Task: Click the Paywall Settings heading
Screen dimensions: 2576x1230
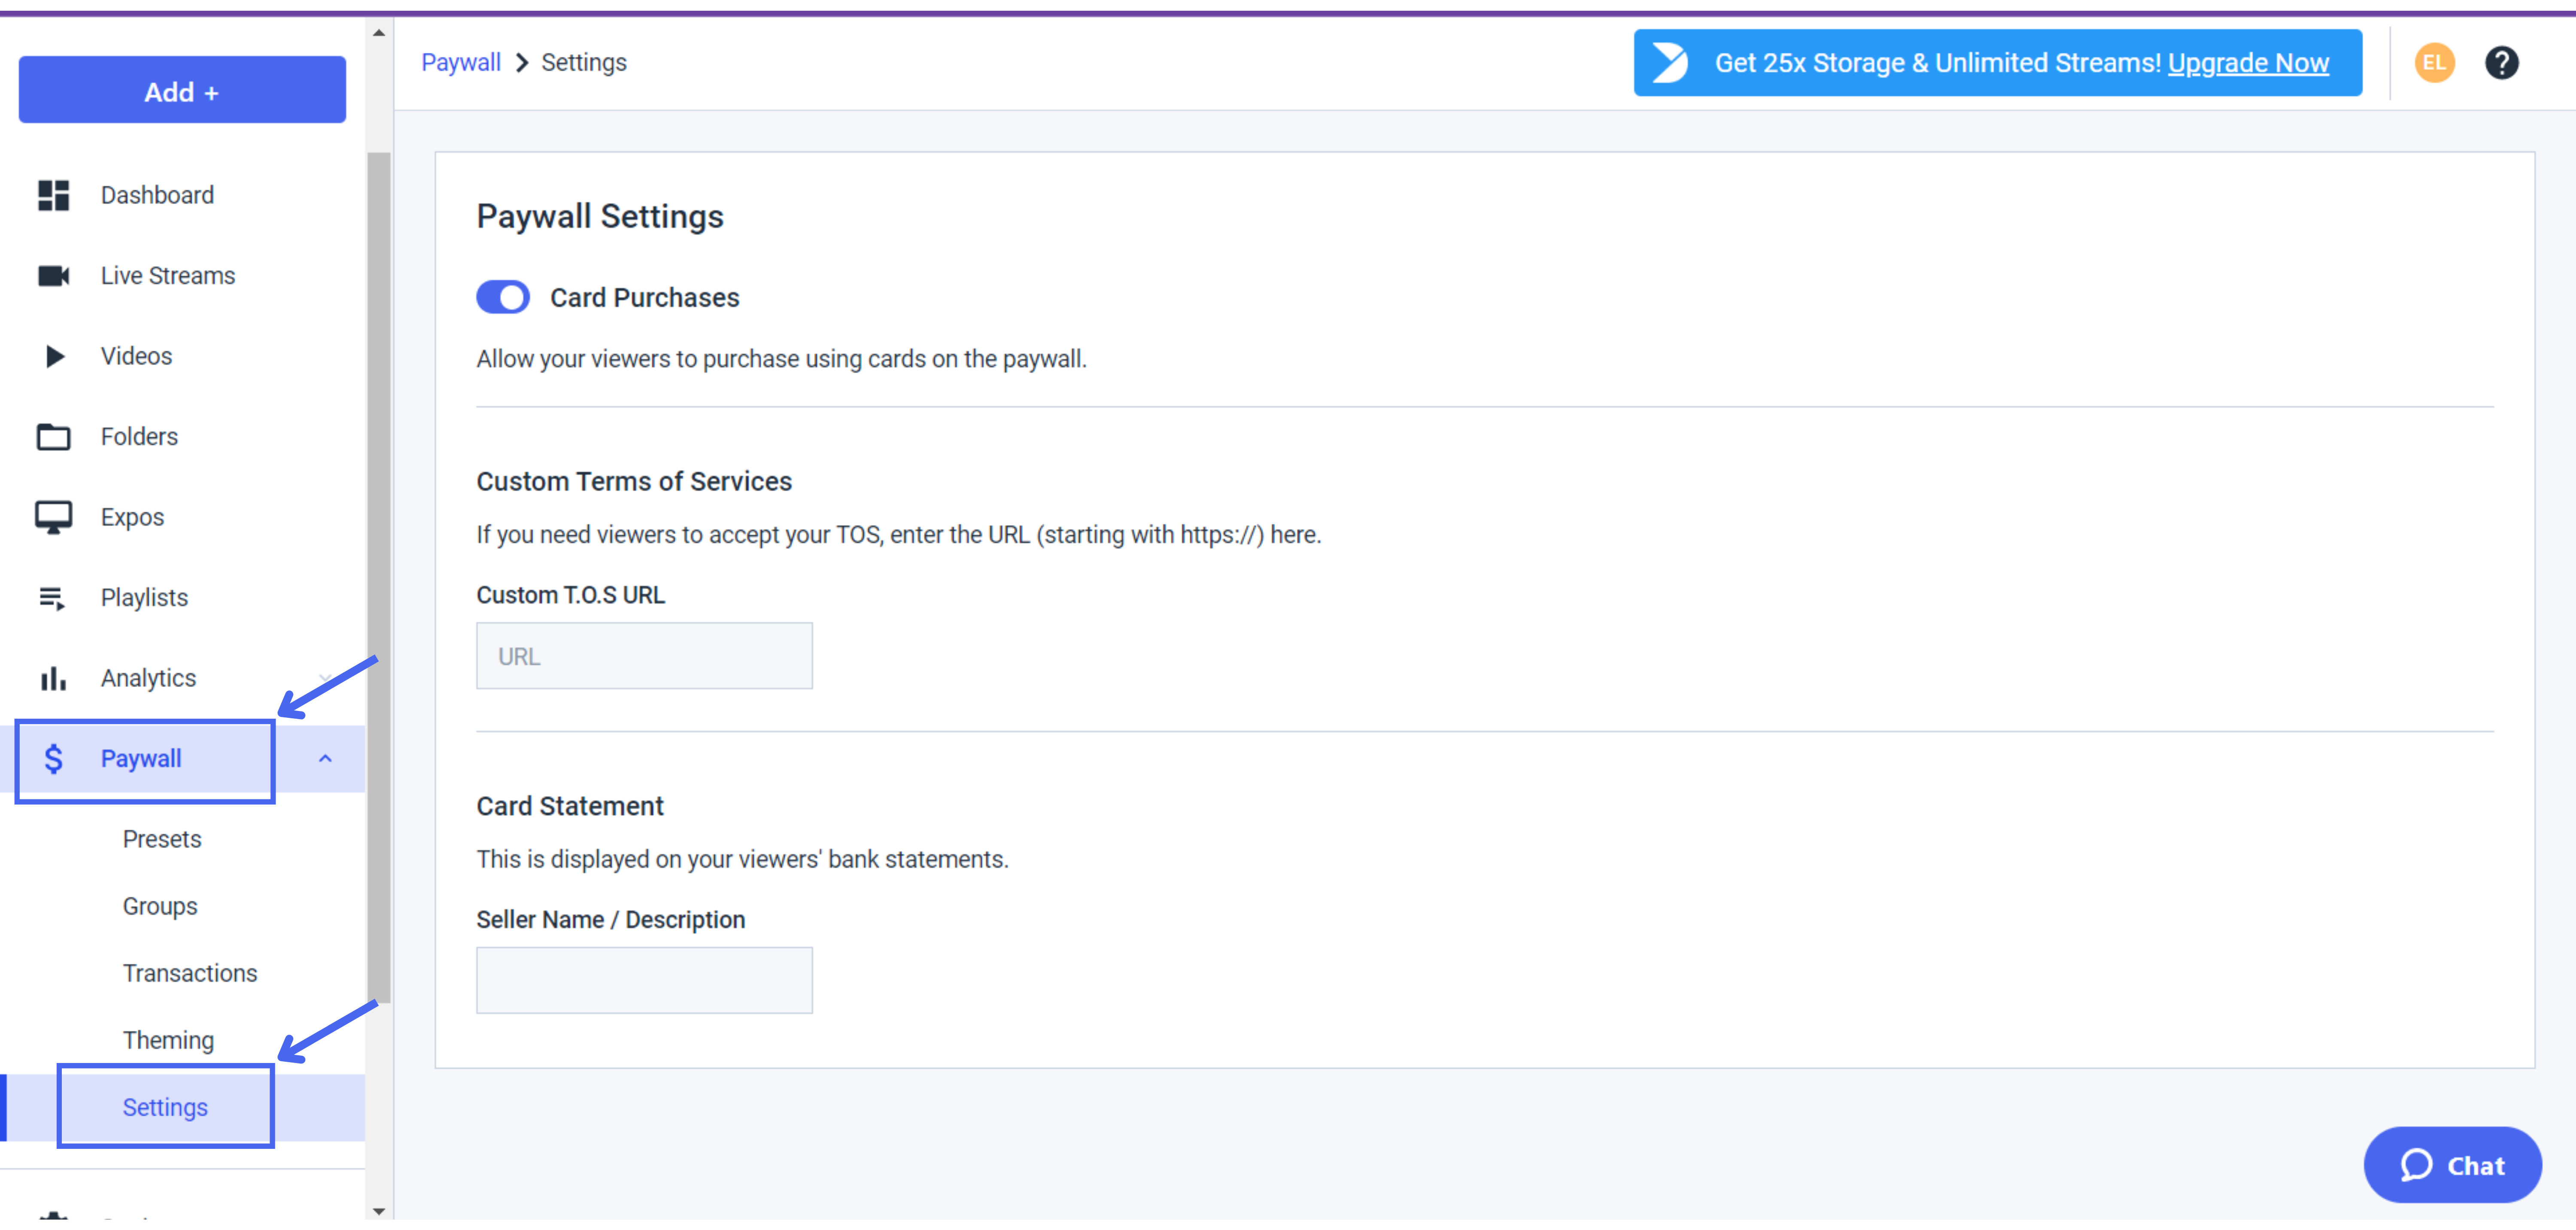Action: (x=600, y=217)
